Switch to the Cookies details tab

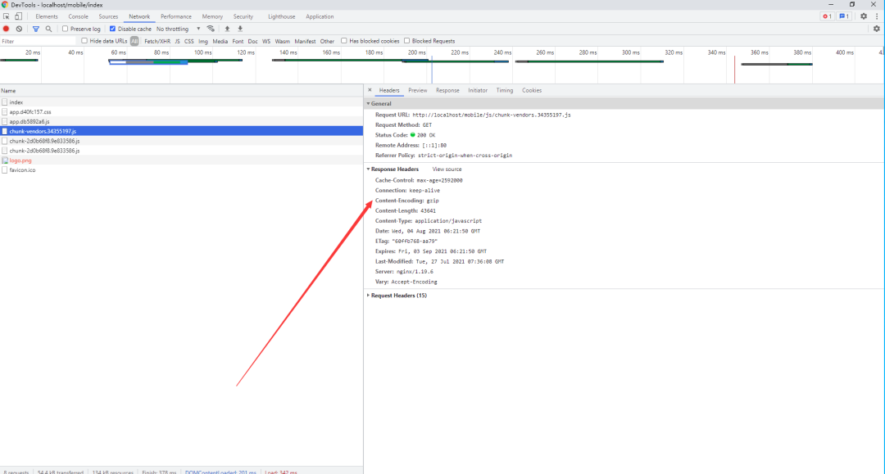click(532, 90)
